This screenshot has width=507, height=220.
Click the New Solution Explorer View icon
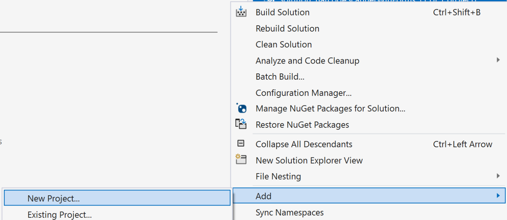[x=241, y=160]
